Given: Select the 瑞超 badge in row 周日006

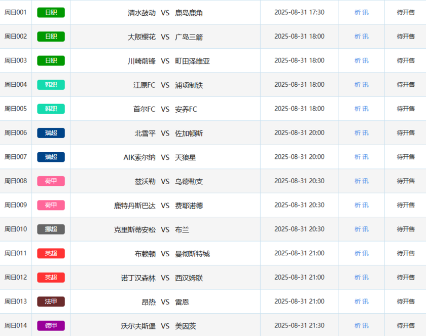Looking at the screenshot, I should [51, 133].
